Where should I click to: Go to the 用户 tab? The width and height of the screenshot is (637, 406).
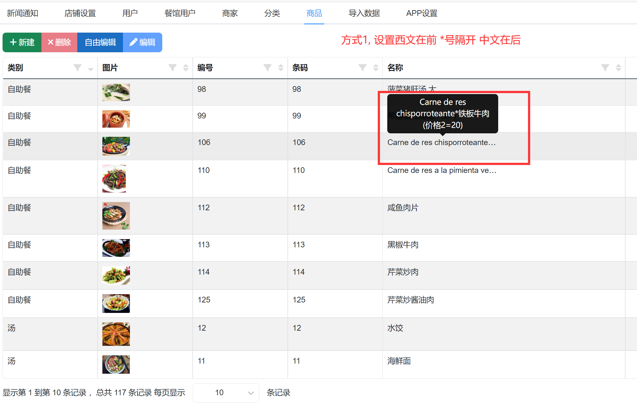130,13
